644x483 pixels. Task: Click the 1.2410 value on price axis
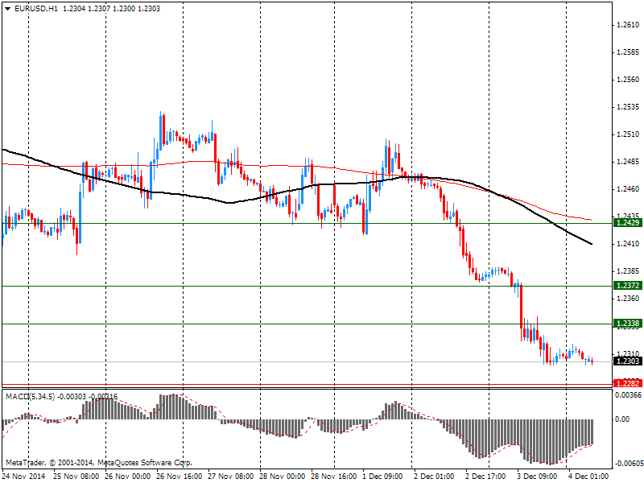coord(628,244)
